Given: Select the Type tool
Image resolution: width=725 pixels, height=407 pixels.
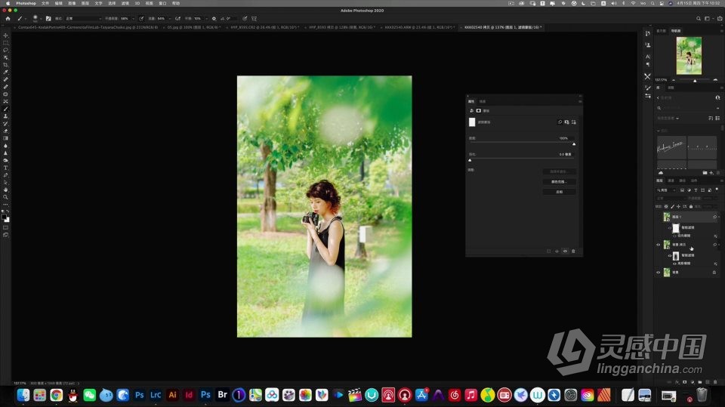Looking at the screenshot, I should [5, 168].
